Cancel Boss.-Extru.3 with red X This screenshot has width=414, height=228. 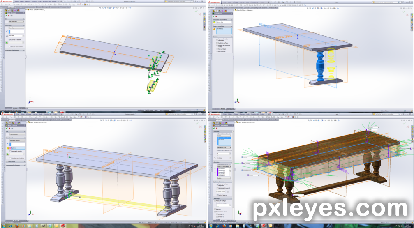pos(9,128)
